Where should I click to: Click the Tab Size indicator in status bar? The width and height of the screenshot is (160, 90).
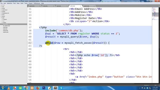pyautogui.click(x=146, y=85)
